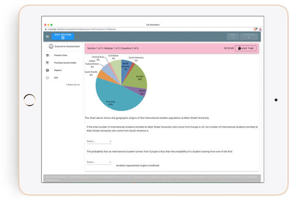Click the 'South America 2%' chart label
This screenshot has height=201, width=289.
click(136, 59)
